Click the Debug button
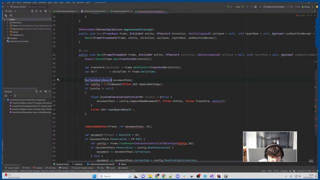The height and width of the screenshot is (180, 320). tap(306, 6)
